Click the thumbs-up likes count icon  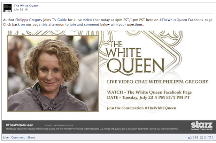[x=190, y=137]
